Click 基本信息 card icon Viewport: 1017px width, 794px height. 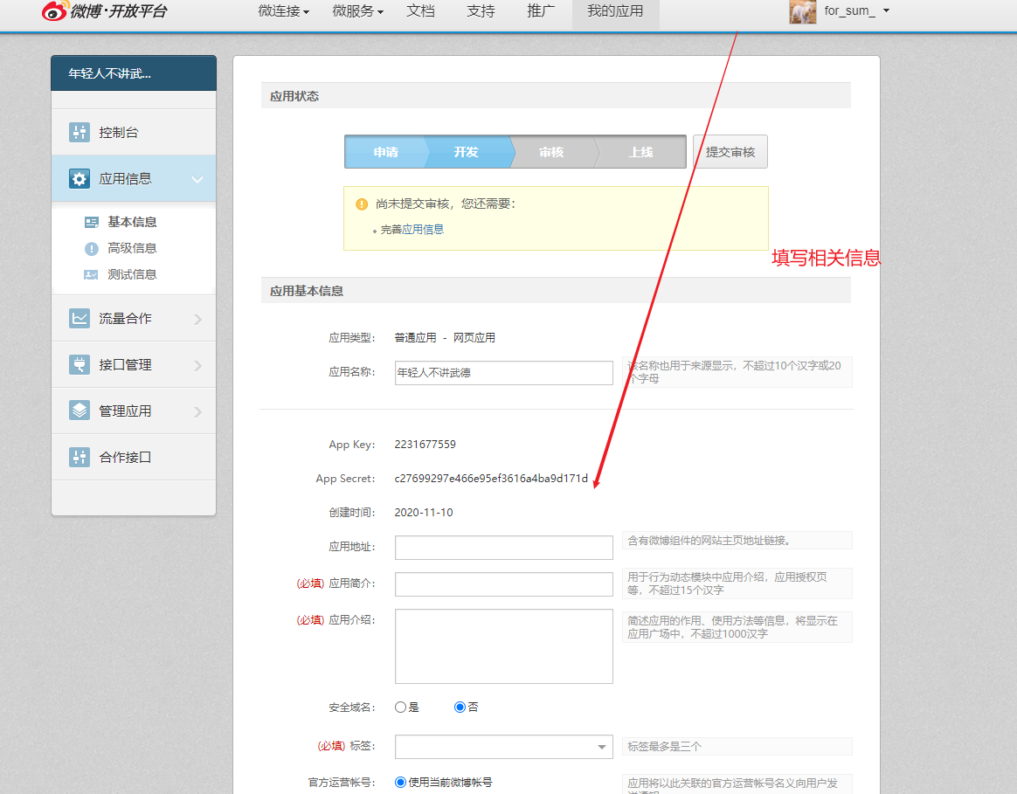pos(92,223)
